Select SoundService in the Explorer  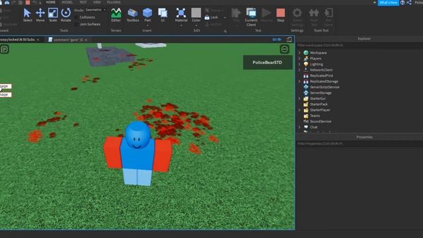pyautogui.click(x=320, y=121)
